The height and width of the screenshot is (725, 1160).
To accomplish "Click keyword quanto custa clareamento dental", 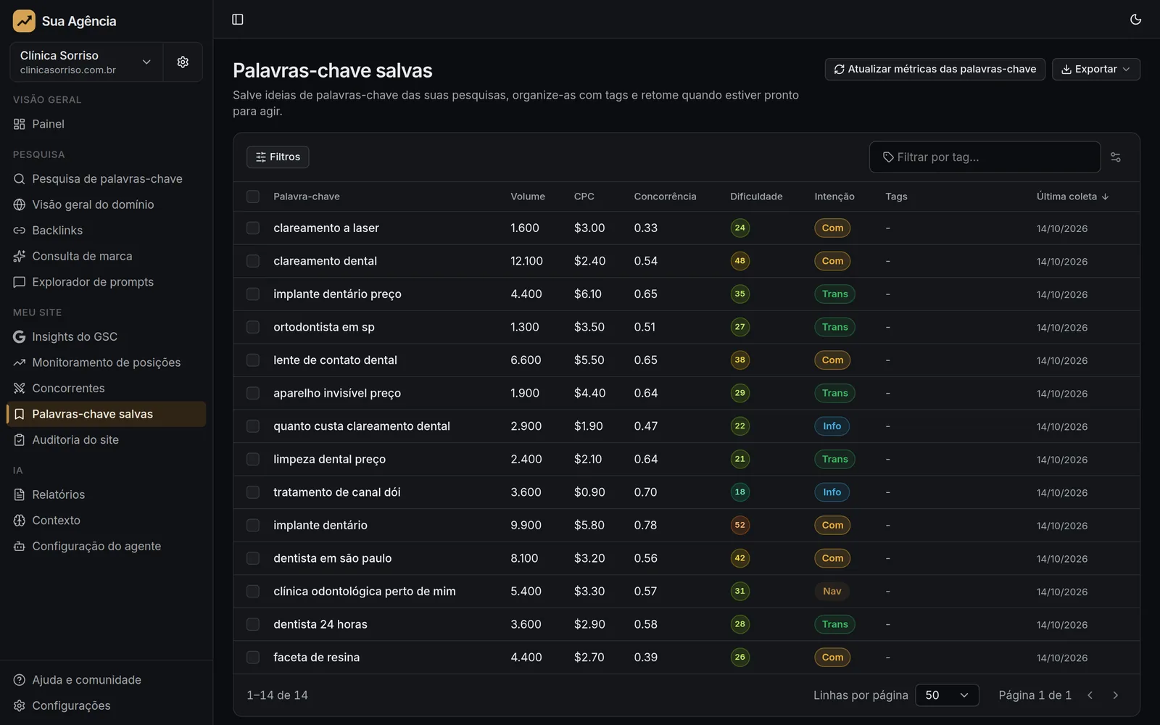I will point(362,426).
